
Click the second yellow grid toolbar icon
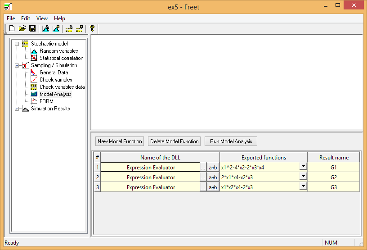[79, 29]
